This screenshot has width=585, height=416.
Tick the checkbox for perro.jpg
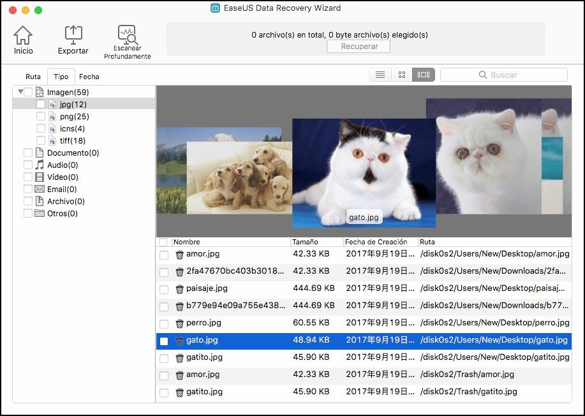pyautogui.click(x=164, y=324)
